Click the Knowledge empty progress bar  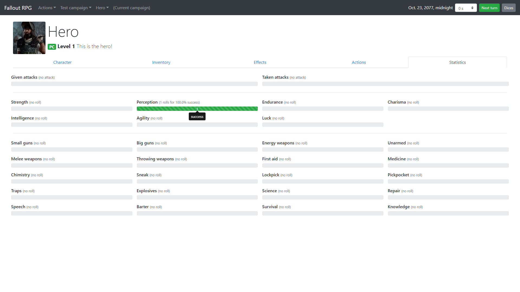[x=448, y=213]
